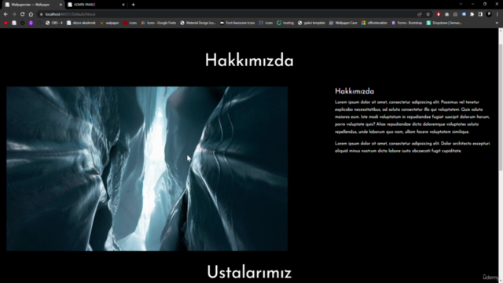Open the galeri template bookmark
Image resolution: width=503 pixels, height=283 pixels.
click(x=311, y=23)
